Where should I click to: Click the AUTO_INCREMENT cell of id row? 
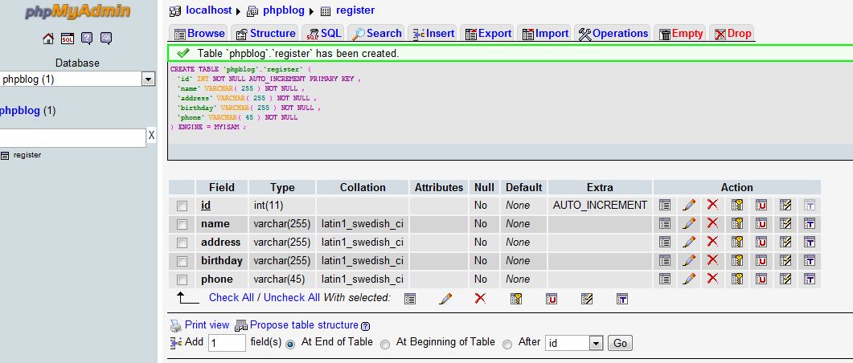(600, 206)
